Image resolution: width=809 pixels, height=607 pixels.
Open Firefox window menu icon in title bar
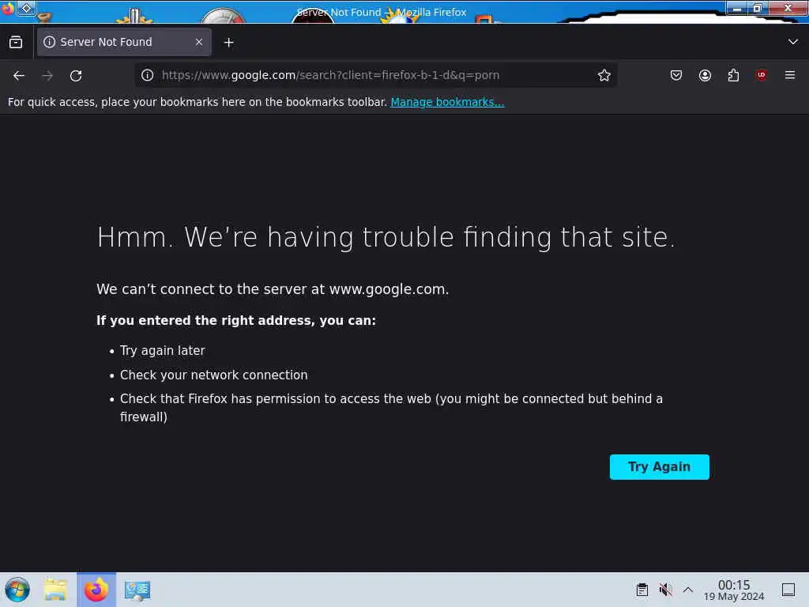point(7,9)
